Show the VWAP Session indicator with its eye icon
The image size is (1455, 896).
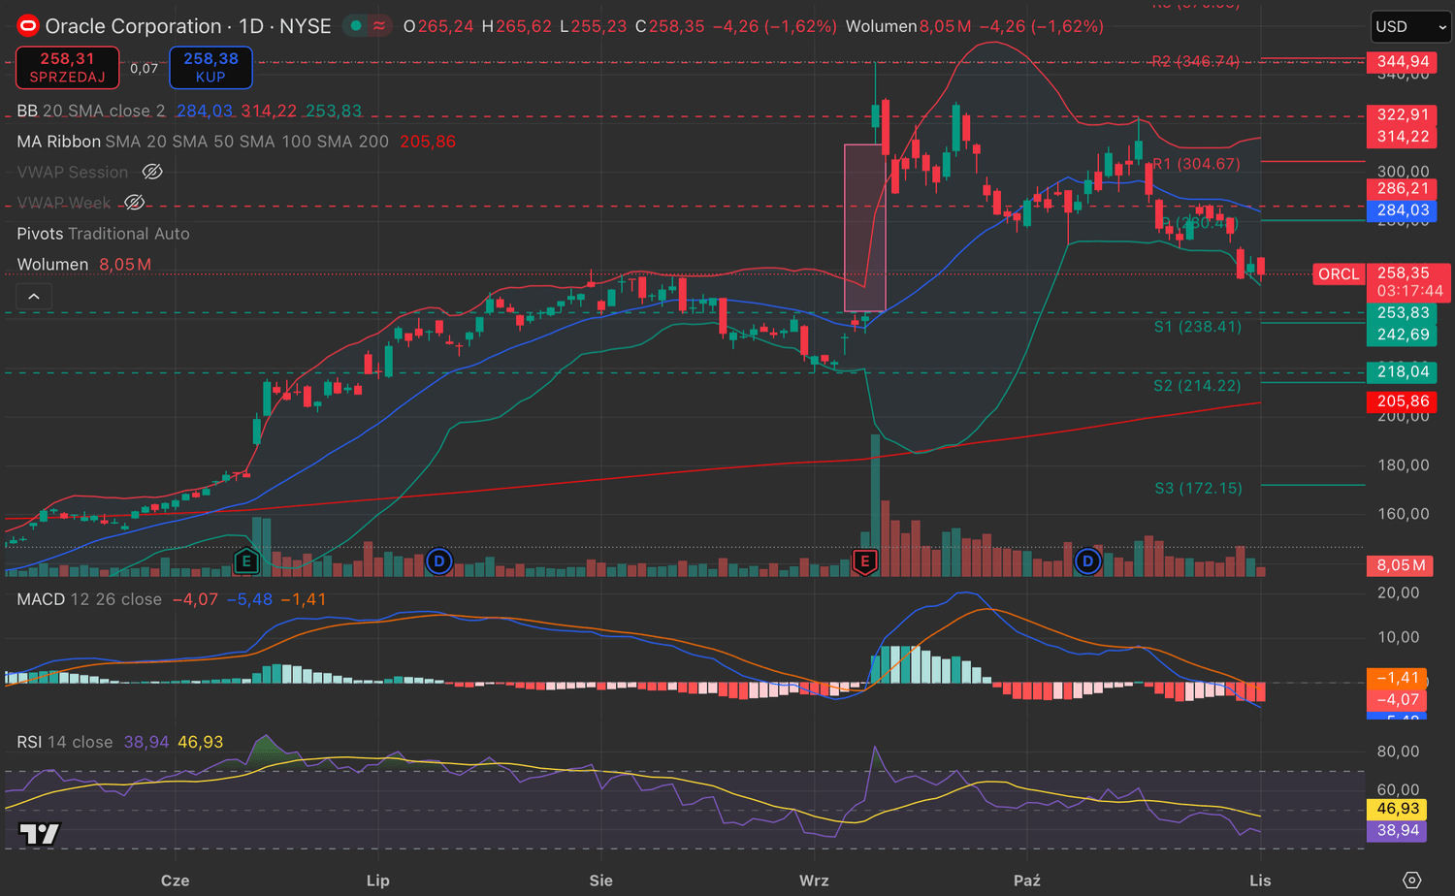pyautogui.click(x=152, y=172)
